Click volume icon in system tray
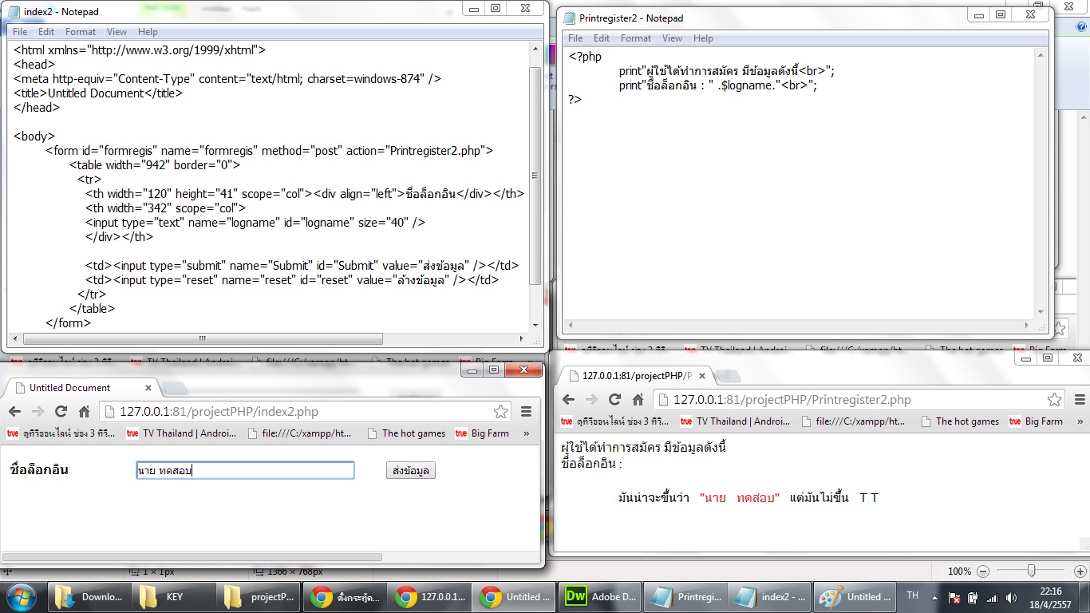This screenshot has height=613, width=1090. pos(1011,597)
